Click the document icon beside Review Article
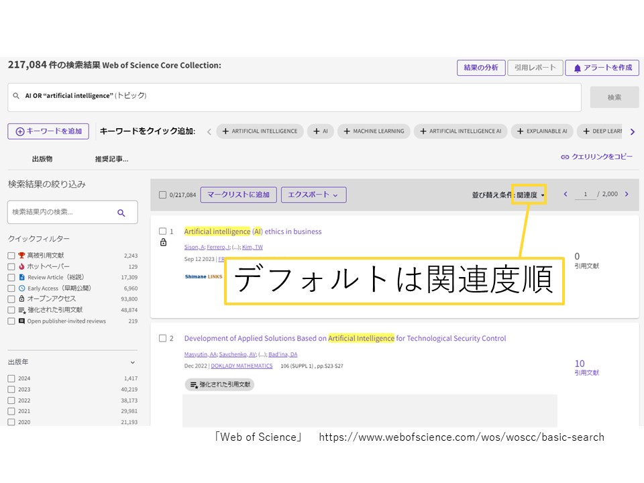 pyautogui.click(x=21, y=277)
